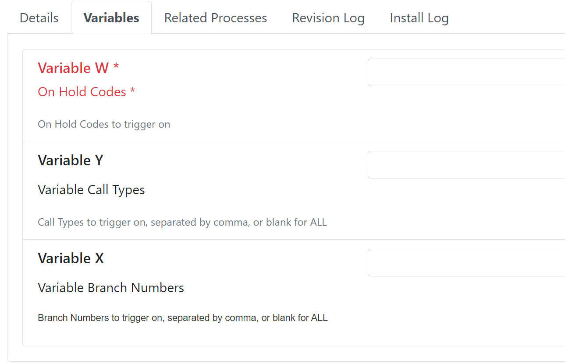Click the word ALL in Call Types hint
This screenshot has height=363, width=565.
tap(318, 222)
